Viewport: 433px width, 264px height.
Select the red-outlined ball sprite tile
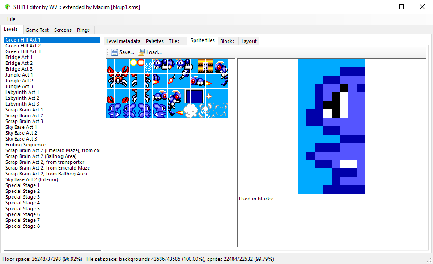tap(141, 66)
